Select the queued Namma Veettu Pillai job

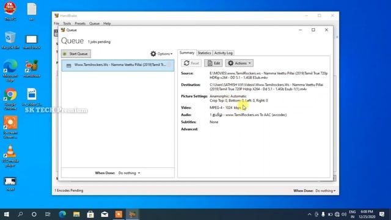click(118, 65)
